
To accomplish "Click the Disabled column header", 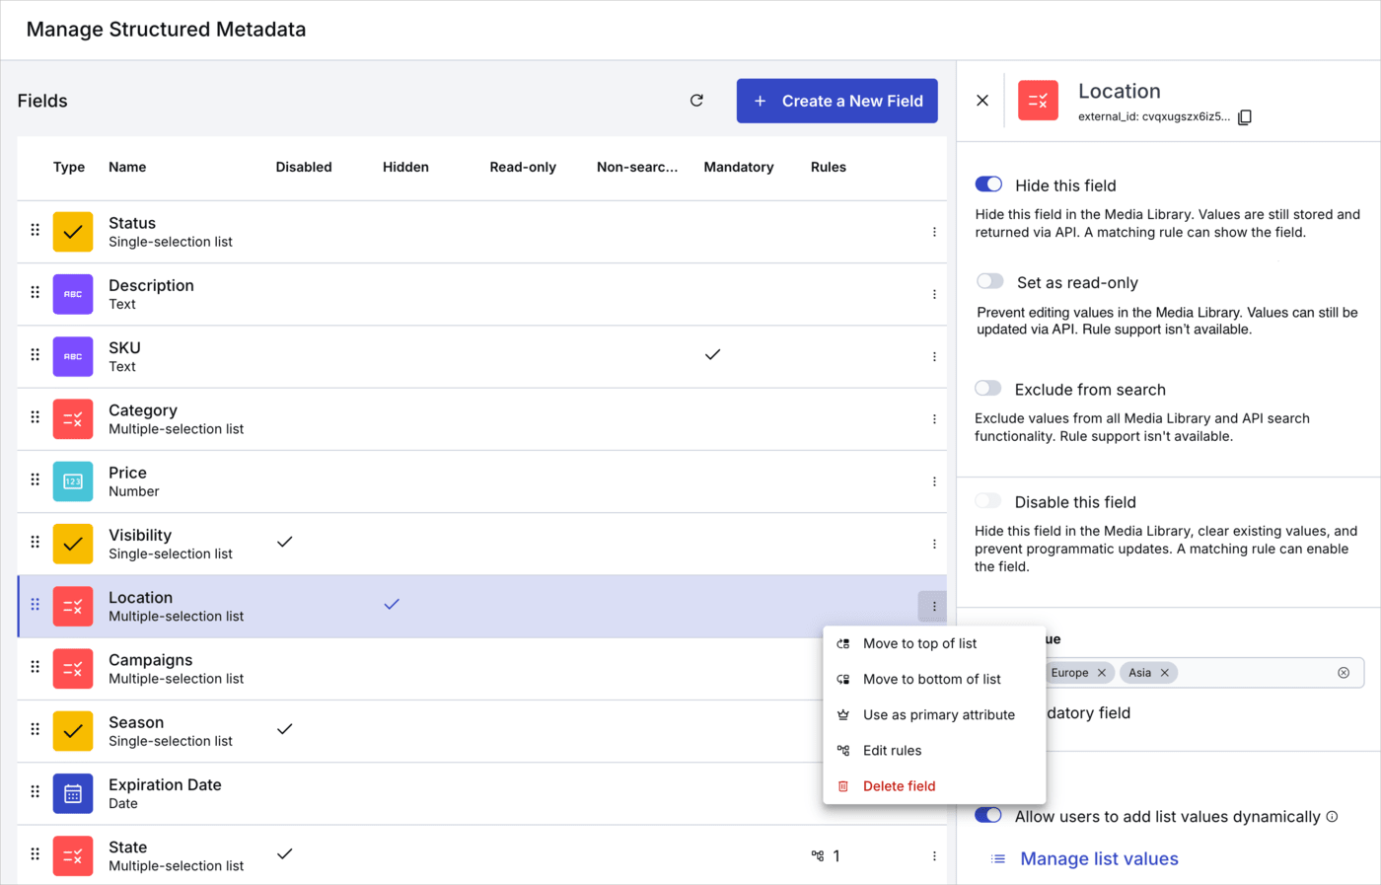I will point(304,167).
